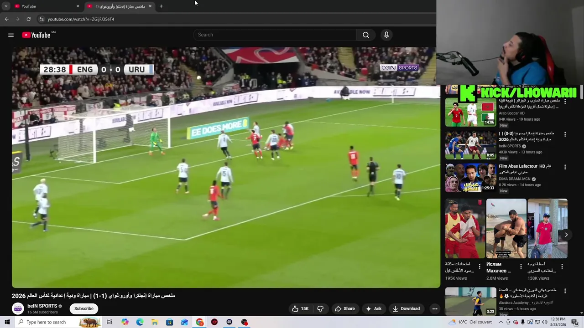
Task: Open the Alustura Academy 3:23 video
Action: (470, 301)
